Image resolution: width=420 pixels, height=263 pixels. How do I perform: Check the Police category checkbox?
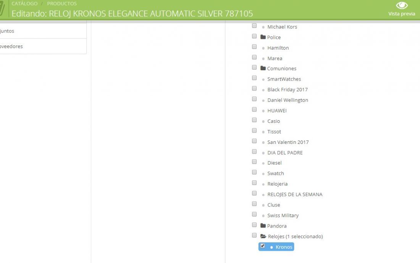point(254,36)
